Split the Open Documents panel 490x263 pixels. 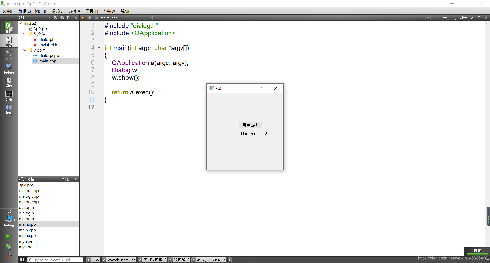pyautogui.click(x=69, y=179)
